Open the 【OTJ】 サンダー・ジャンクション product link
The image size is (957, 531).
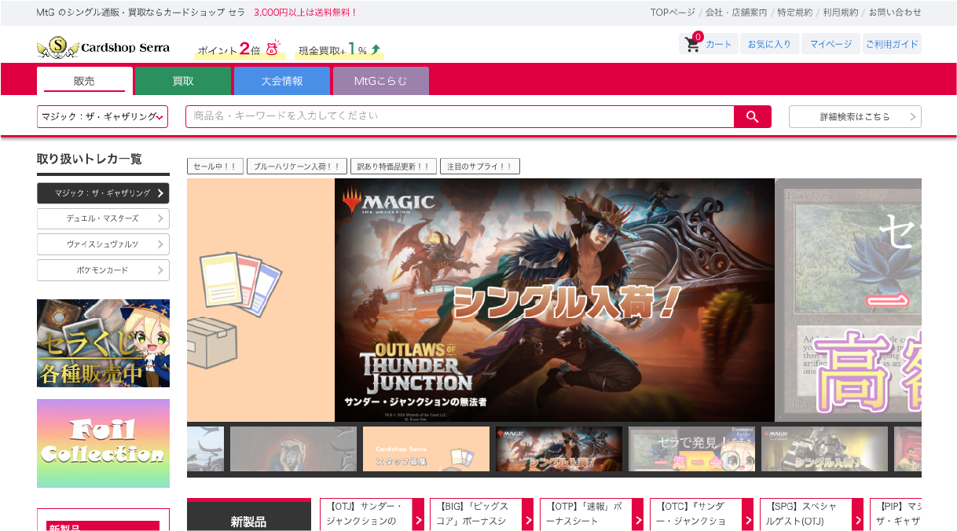tap(372, 514)
